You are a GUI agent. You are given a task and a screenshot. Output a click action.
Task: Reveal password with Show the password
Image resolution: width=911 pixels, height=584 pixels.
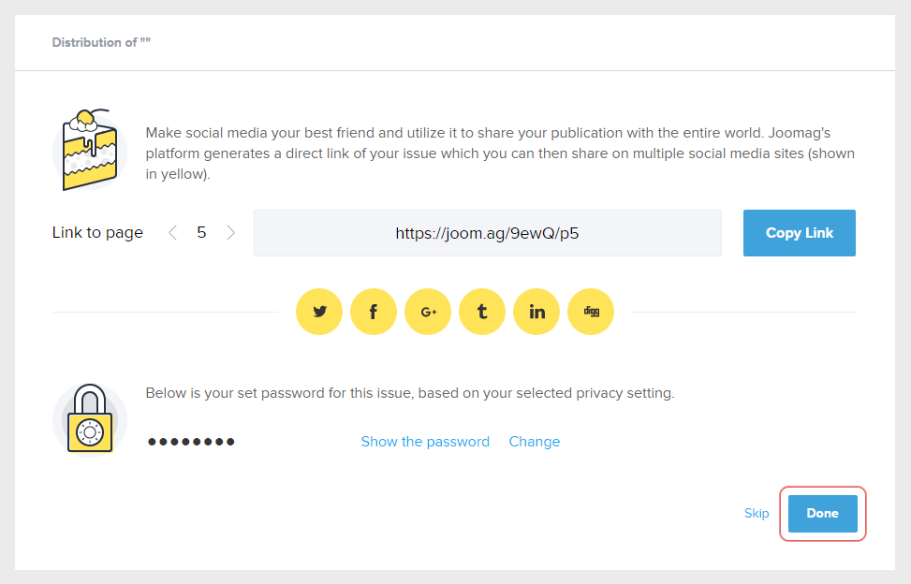pos(425,442)
